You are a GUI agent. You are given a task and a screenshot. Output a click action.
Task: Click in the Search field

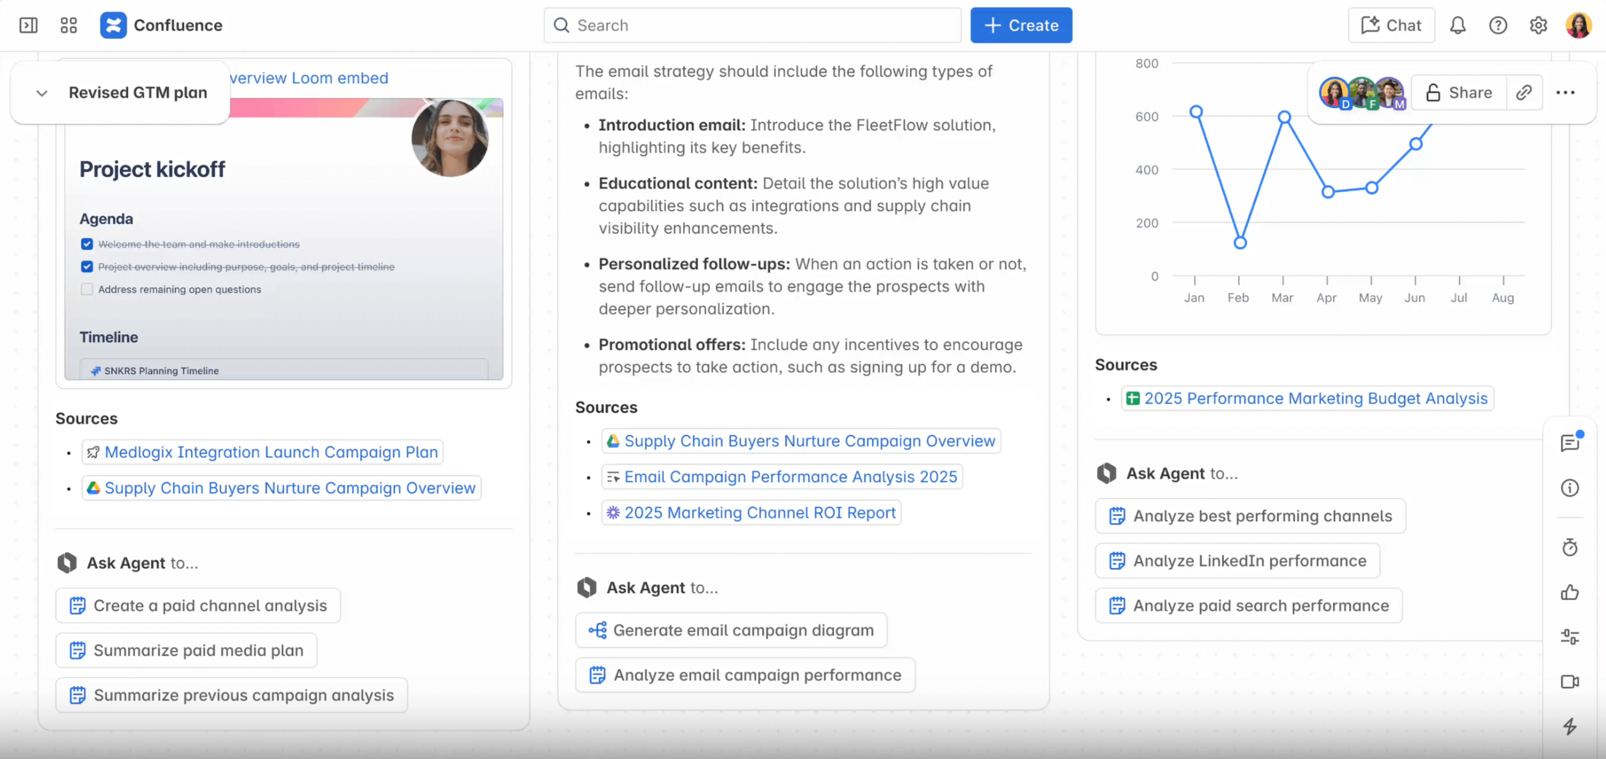point(752,25)
